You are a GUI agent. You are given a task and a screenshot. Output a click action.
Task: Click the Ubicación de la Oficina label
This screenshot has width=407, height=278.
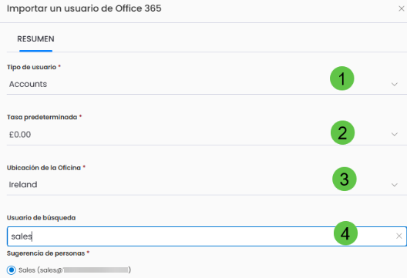[x=44, y=168]
